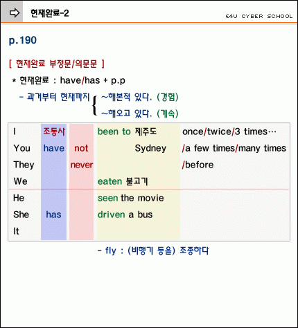Viewport: 298px width, 328px height.
Task: Click the ~해오고 있다. (계속) line
Action: tap(140, 113)
